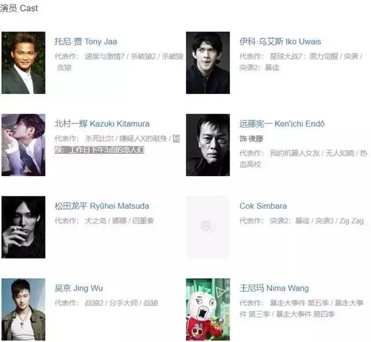This screenshot has width=371, height=342.
Task: Open 北村一辉 Kazuki Kitamura name link
Action: click(x=102, y=123)
